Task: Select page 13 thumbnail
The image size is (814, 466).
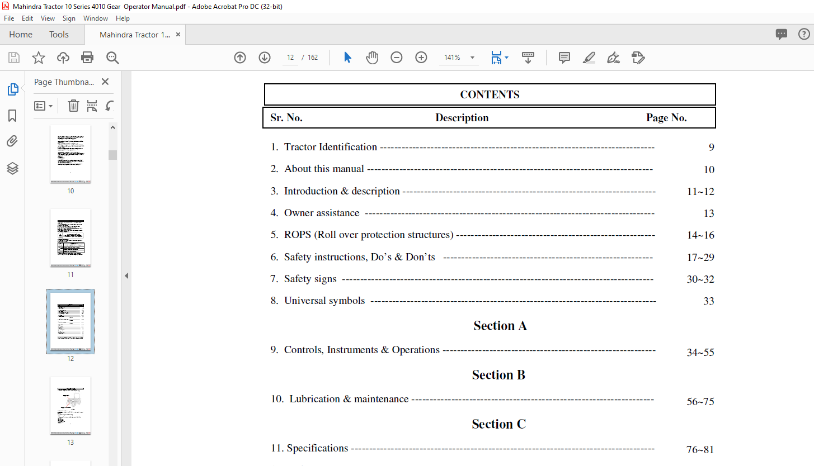Action: 70,406
